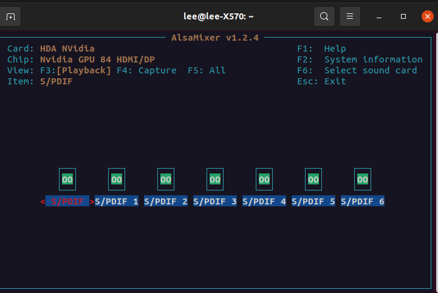The image size is (438, 293).
Task: Open a new terminal tab
Action: tap(10, 17)
